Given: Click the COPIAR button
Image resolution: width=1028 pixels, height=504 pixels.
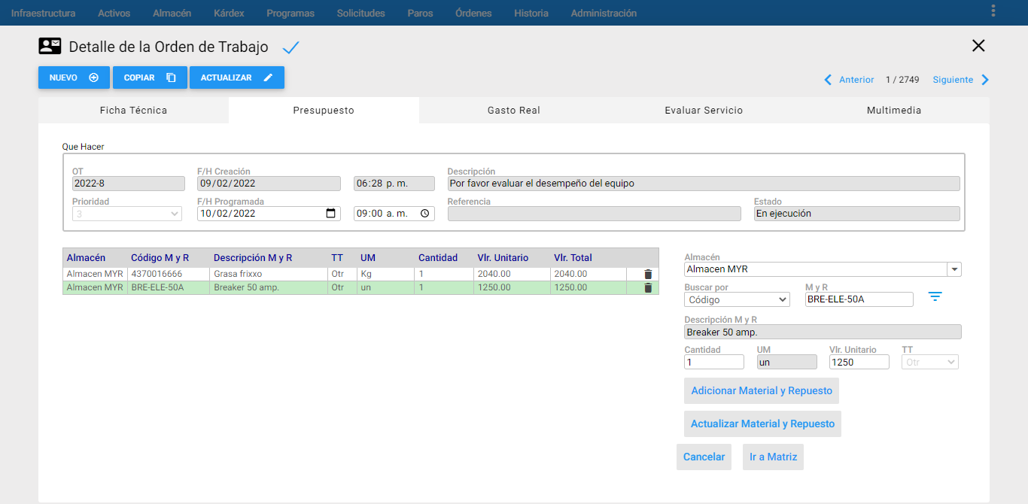Looking at the screenshot, I should click(x=150, y=77).
